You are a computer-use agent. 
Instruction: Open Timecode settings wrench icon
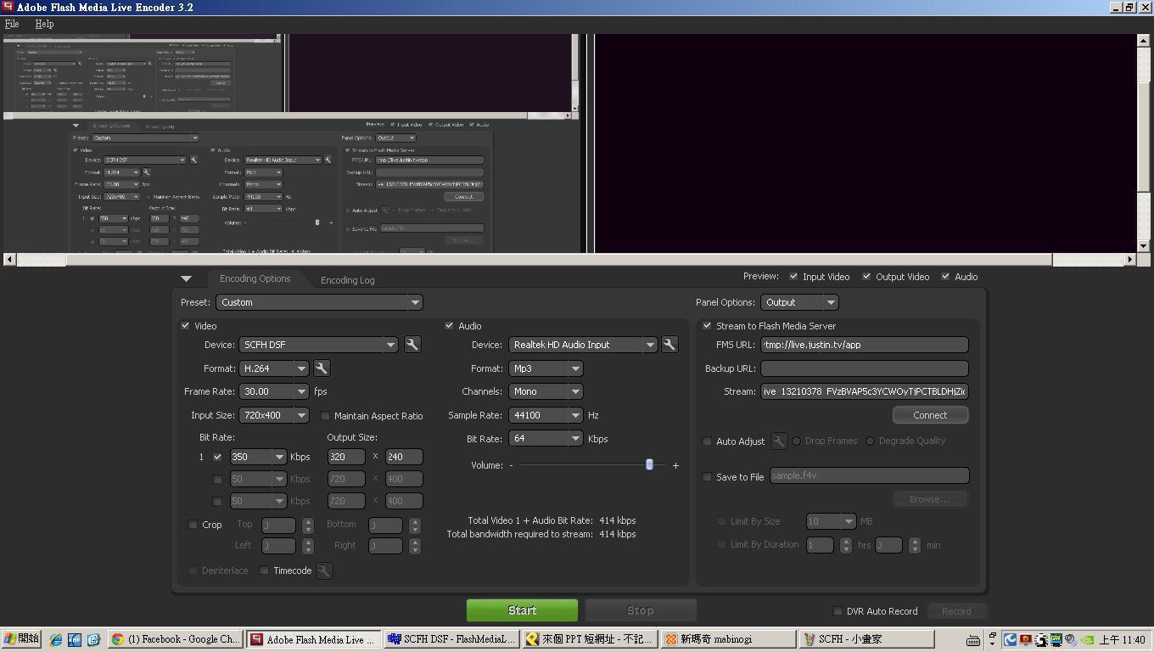point(324,570)
